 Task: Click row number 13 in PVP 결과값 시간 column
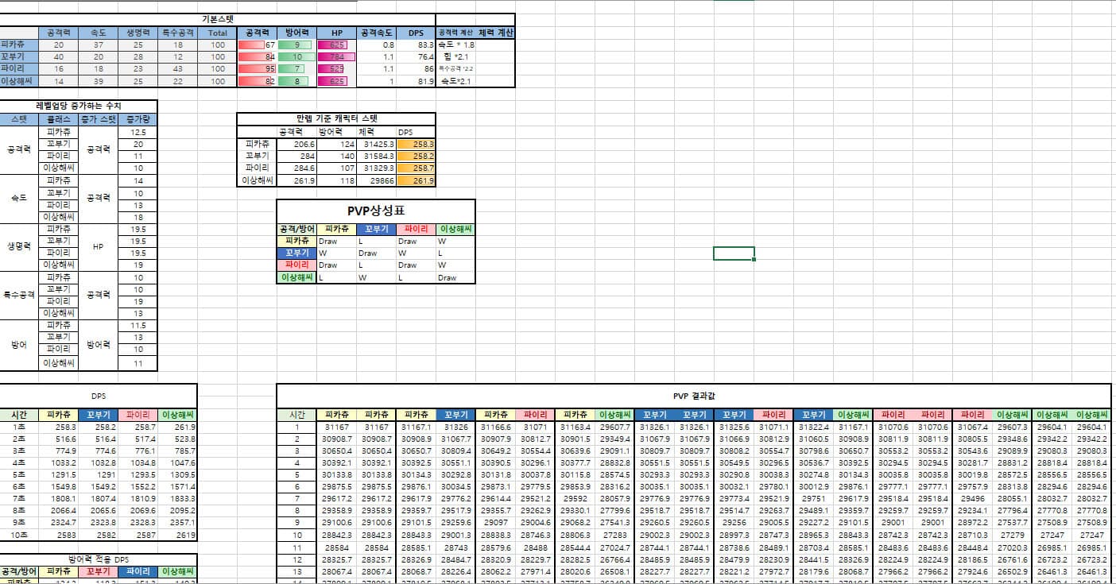click(x=296, y=571)
